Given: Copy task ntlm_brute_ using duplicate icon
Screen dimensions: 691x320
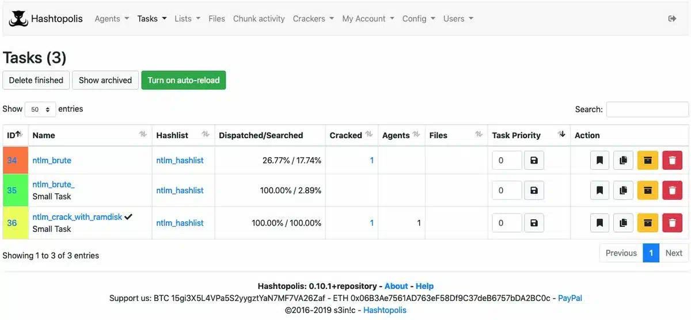Looking at the screenshot, I should pyautogui.click(x=623, y=191).
